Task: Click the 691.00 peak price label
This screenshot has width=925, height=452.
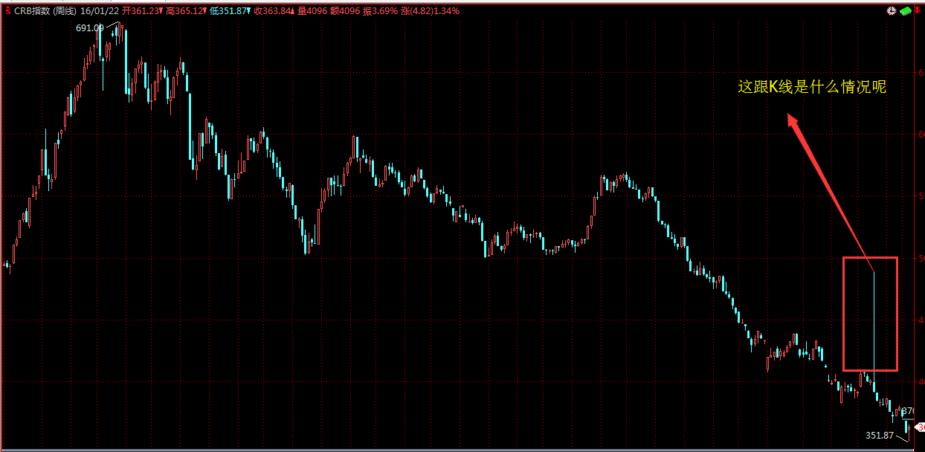Action: click(90, 28)
